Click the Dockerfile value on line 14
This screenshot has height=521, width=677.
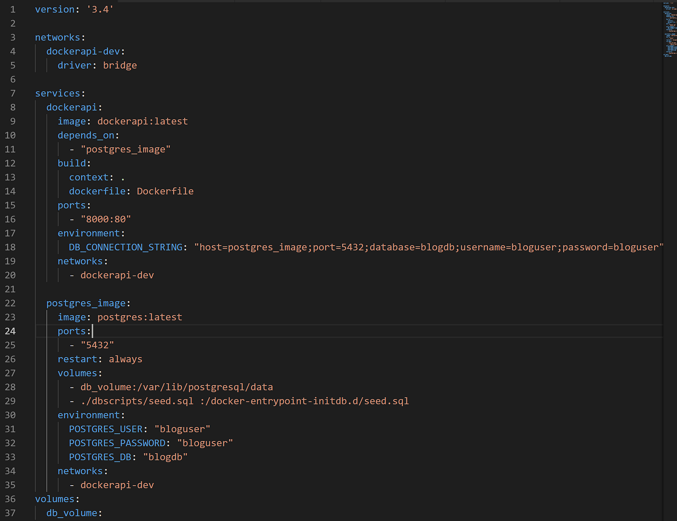165,191
